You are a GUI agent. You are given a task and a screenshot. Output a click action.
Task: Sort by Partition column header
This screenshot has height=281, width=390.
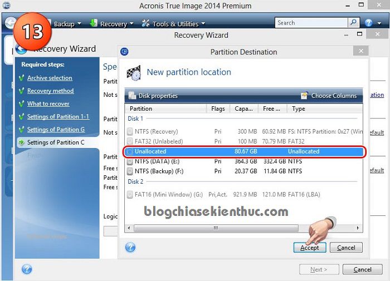pos(165,109)
